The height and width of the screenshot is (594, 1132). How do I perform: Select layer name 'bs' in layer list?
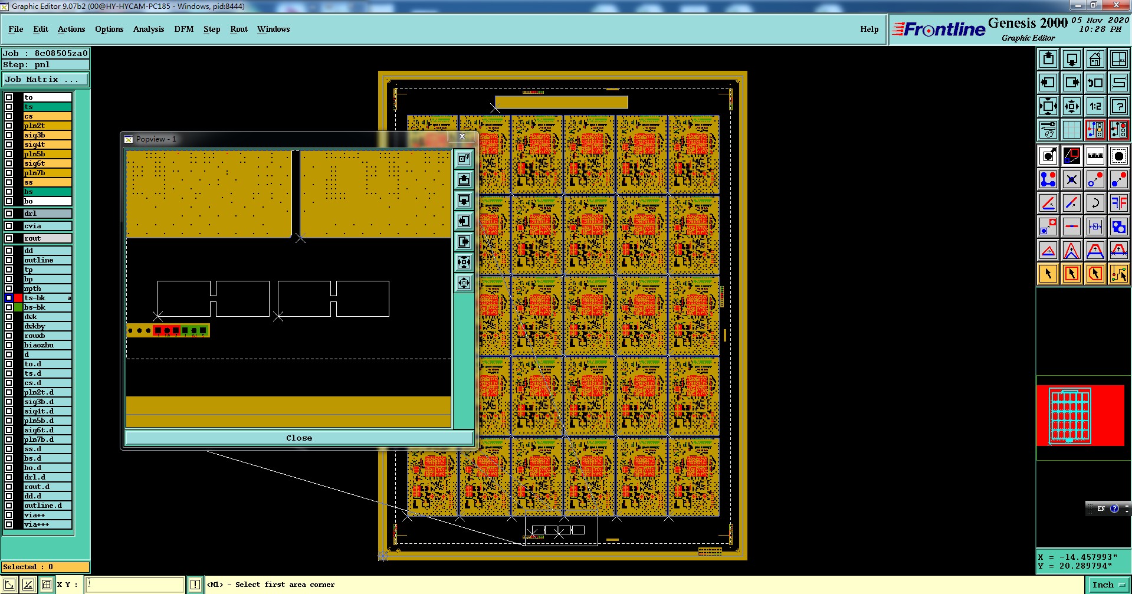(47, 192)
